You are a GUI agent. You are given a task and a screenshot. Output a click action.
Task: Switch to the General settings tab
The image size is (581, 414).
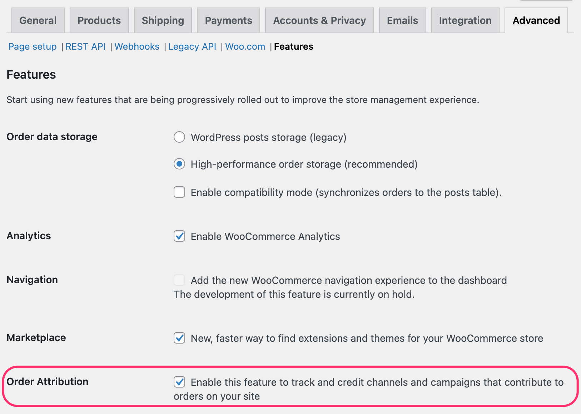click(x=38, y=20)
